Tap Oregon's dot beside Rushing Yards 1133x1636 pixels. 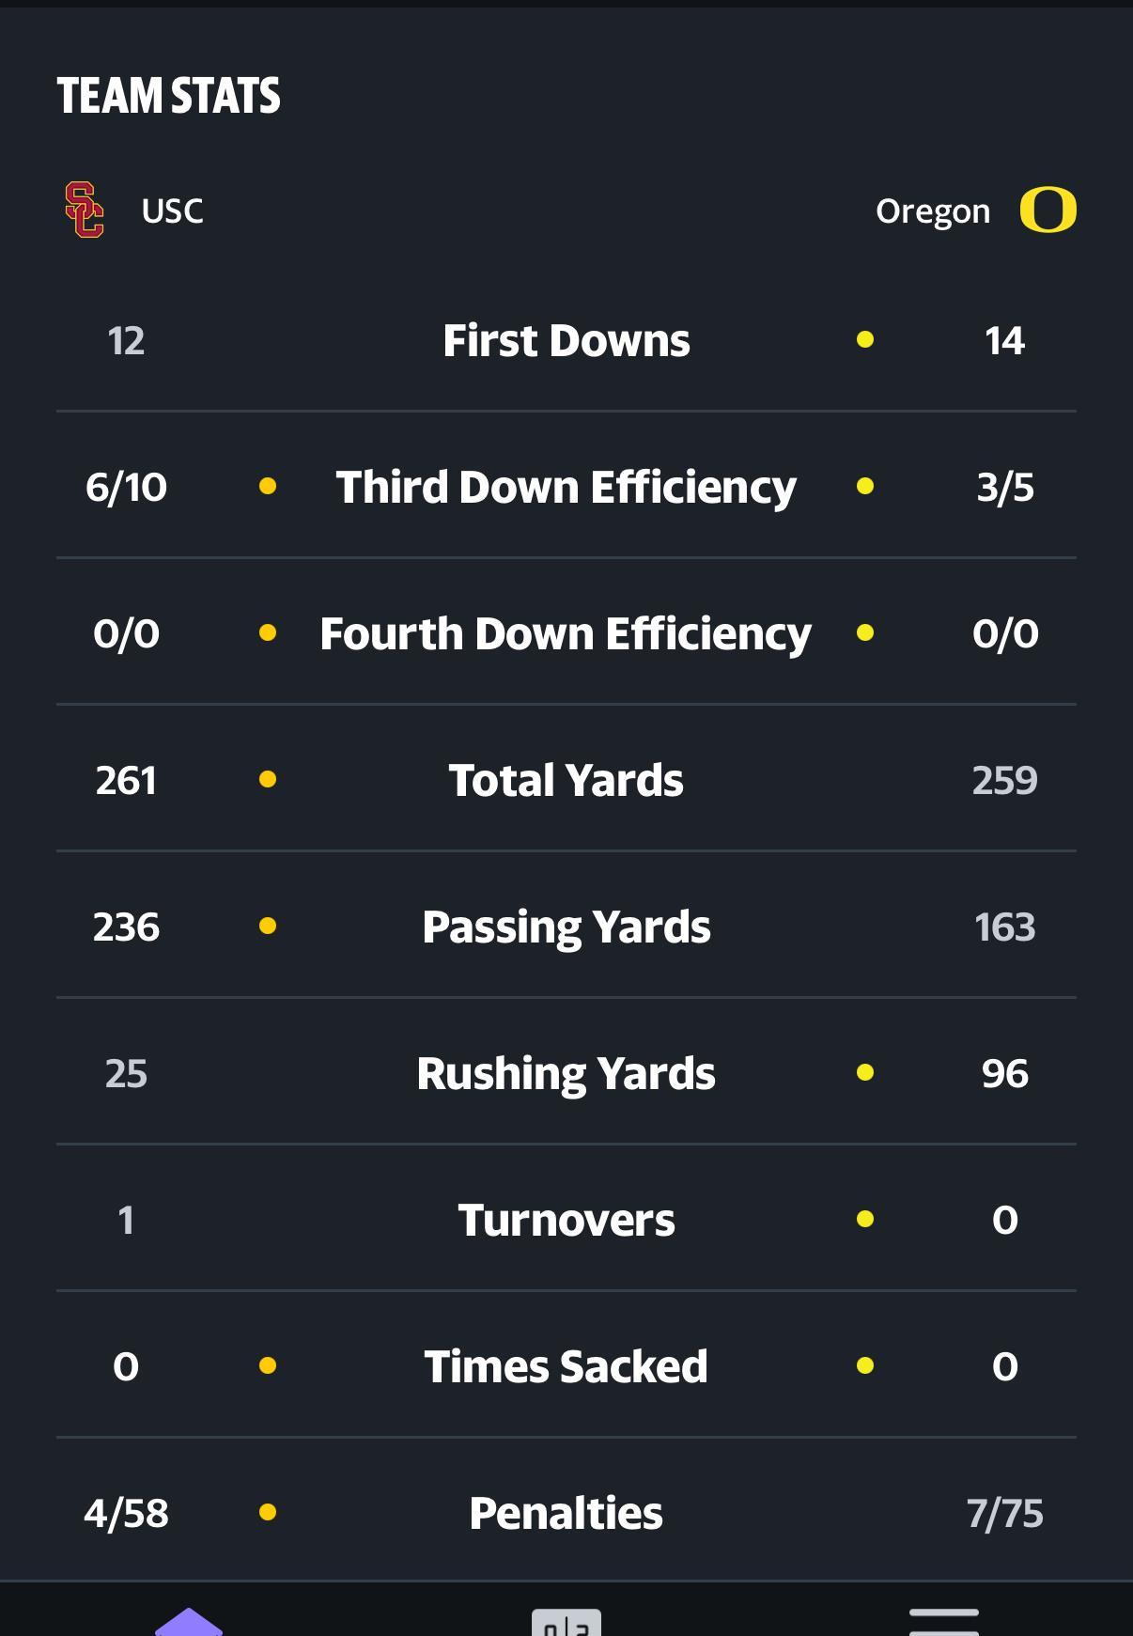(865, 1073)
